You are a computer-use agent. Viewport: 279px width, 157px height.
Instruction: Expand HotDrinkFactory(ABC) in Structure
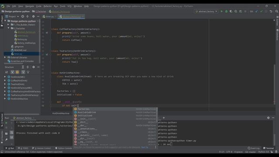[x=5, y=88]
